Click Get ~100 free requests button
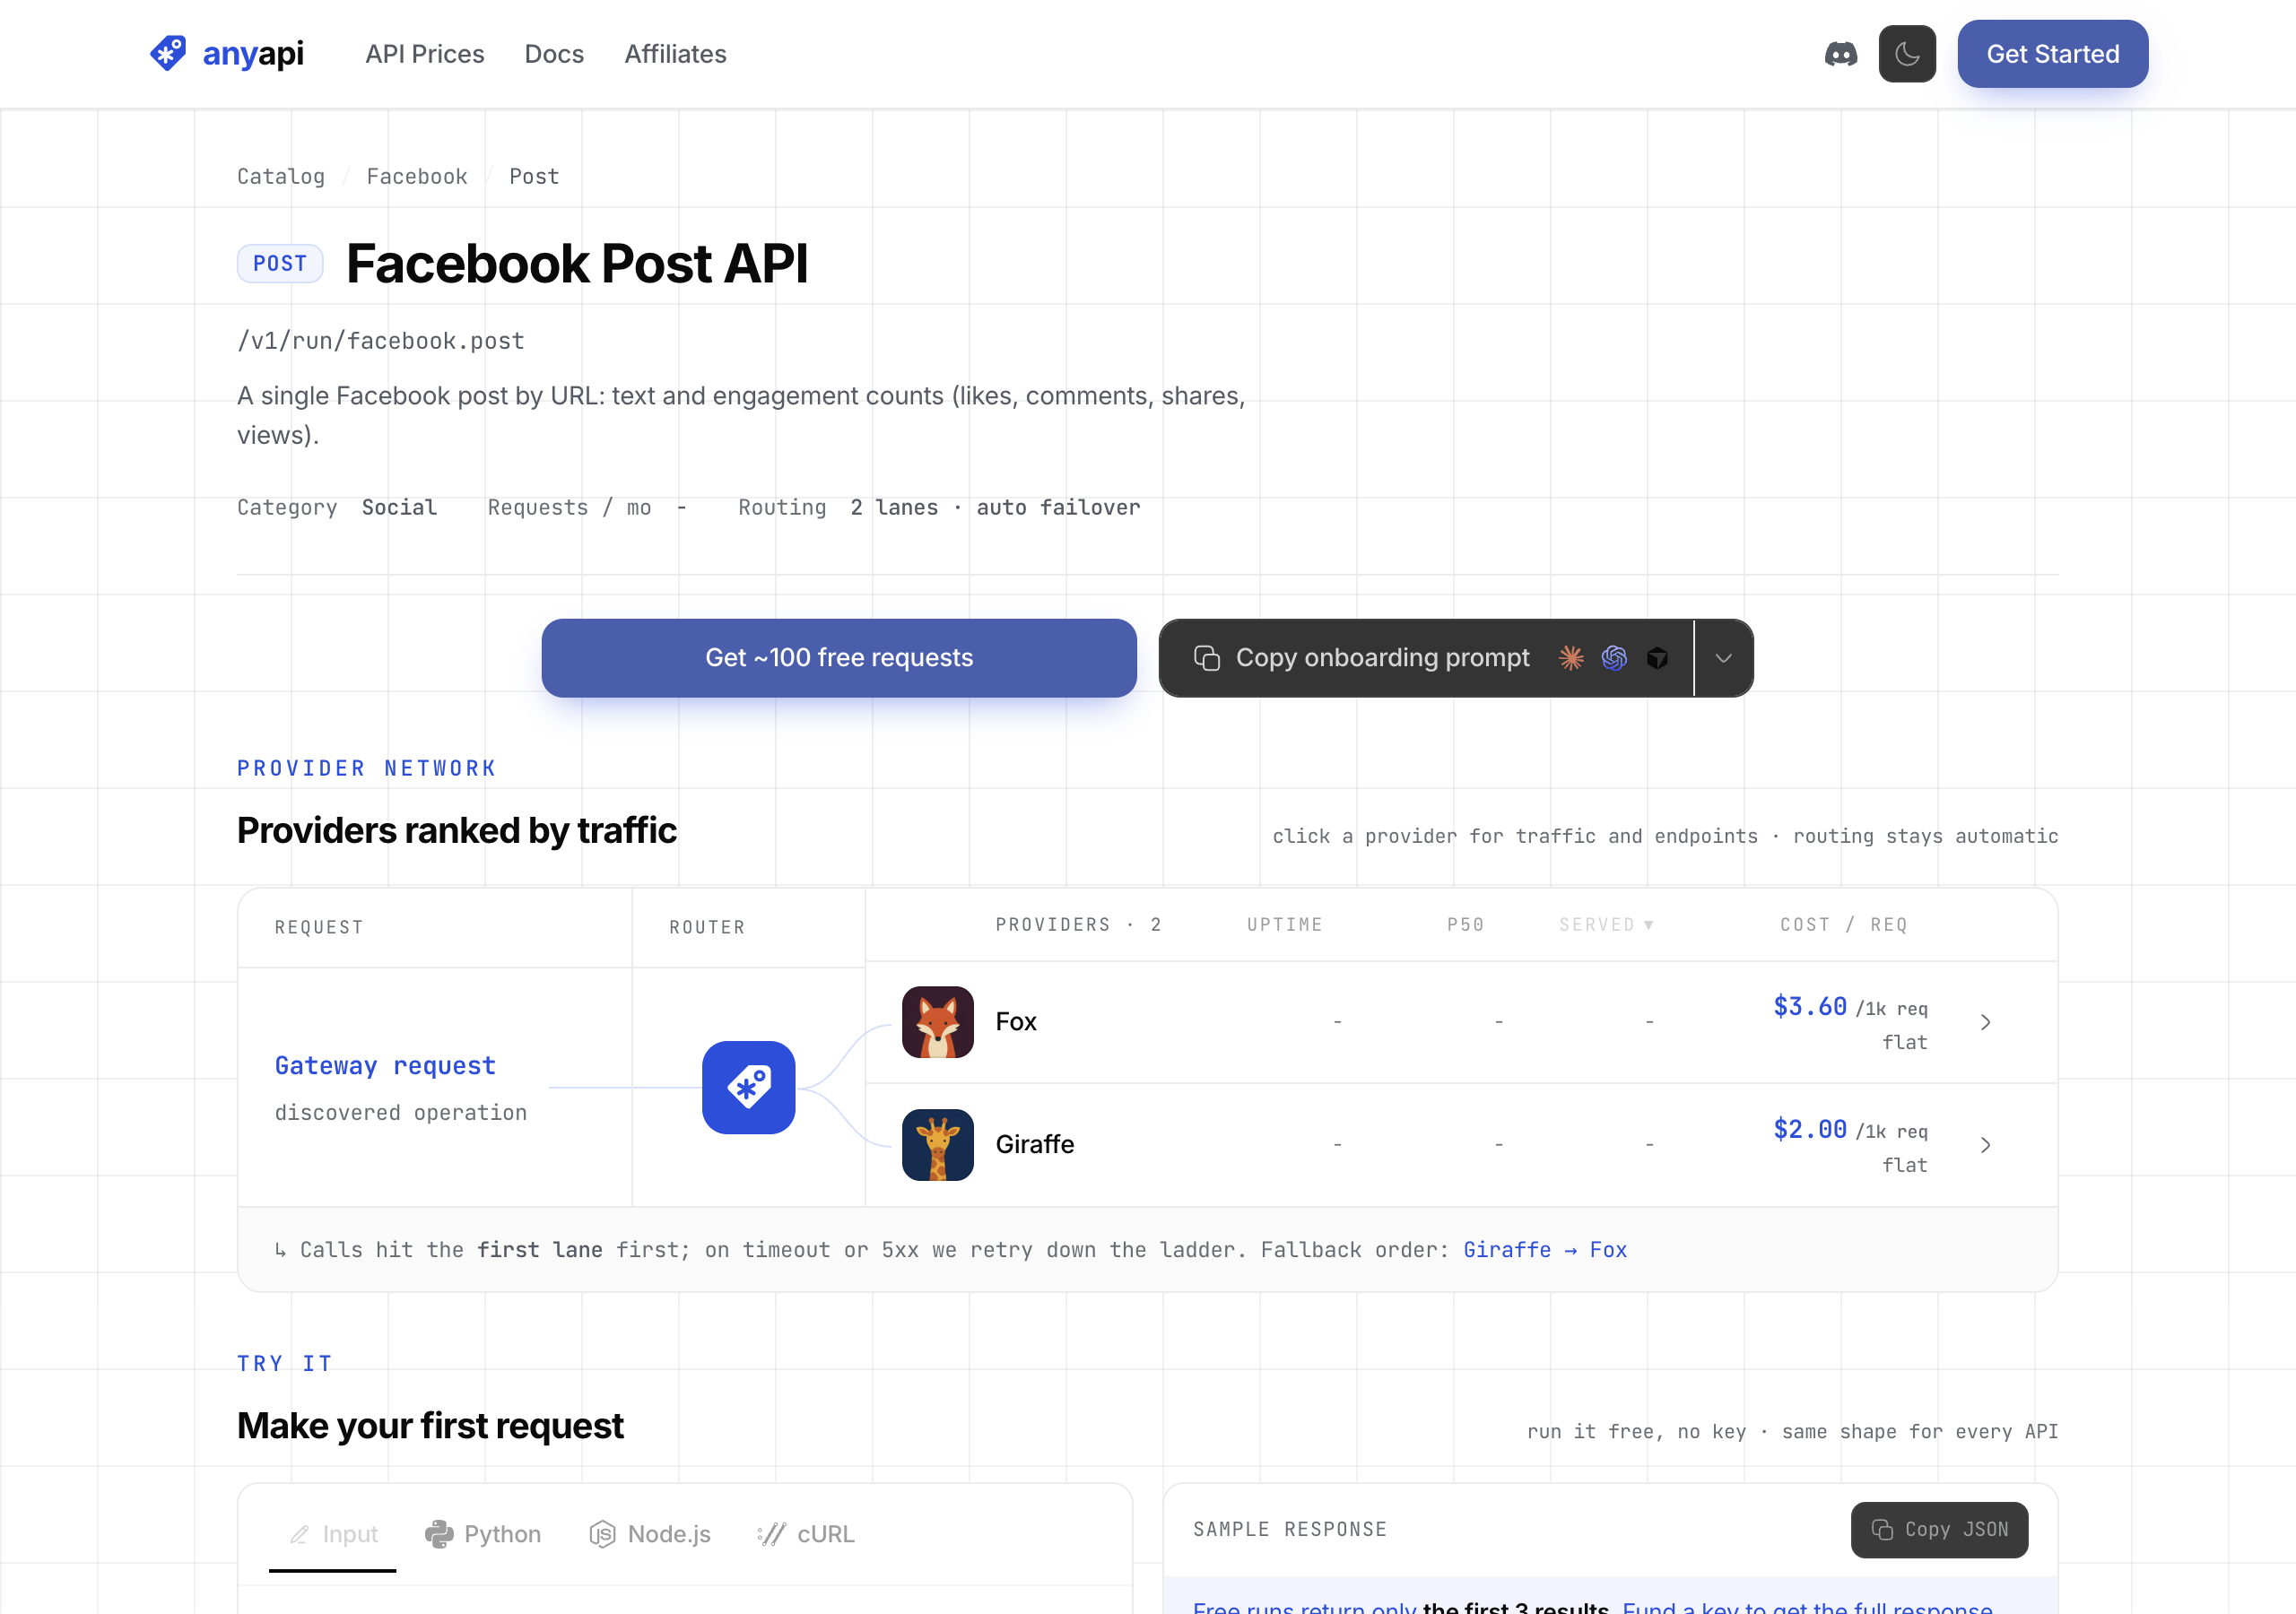This screenshot has height=1614, width=2296. tap(839, 658)
